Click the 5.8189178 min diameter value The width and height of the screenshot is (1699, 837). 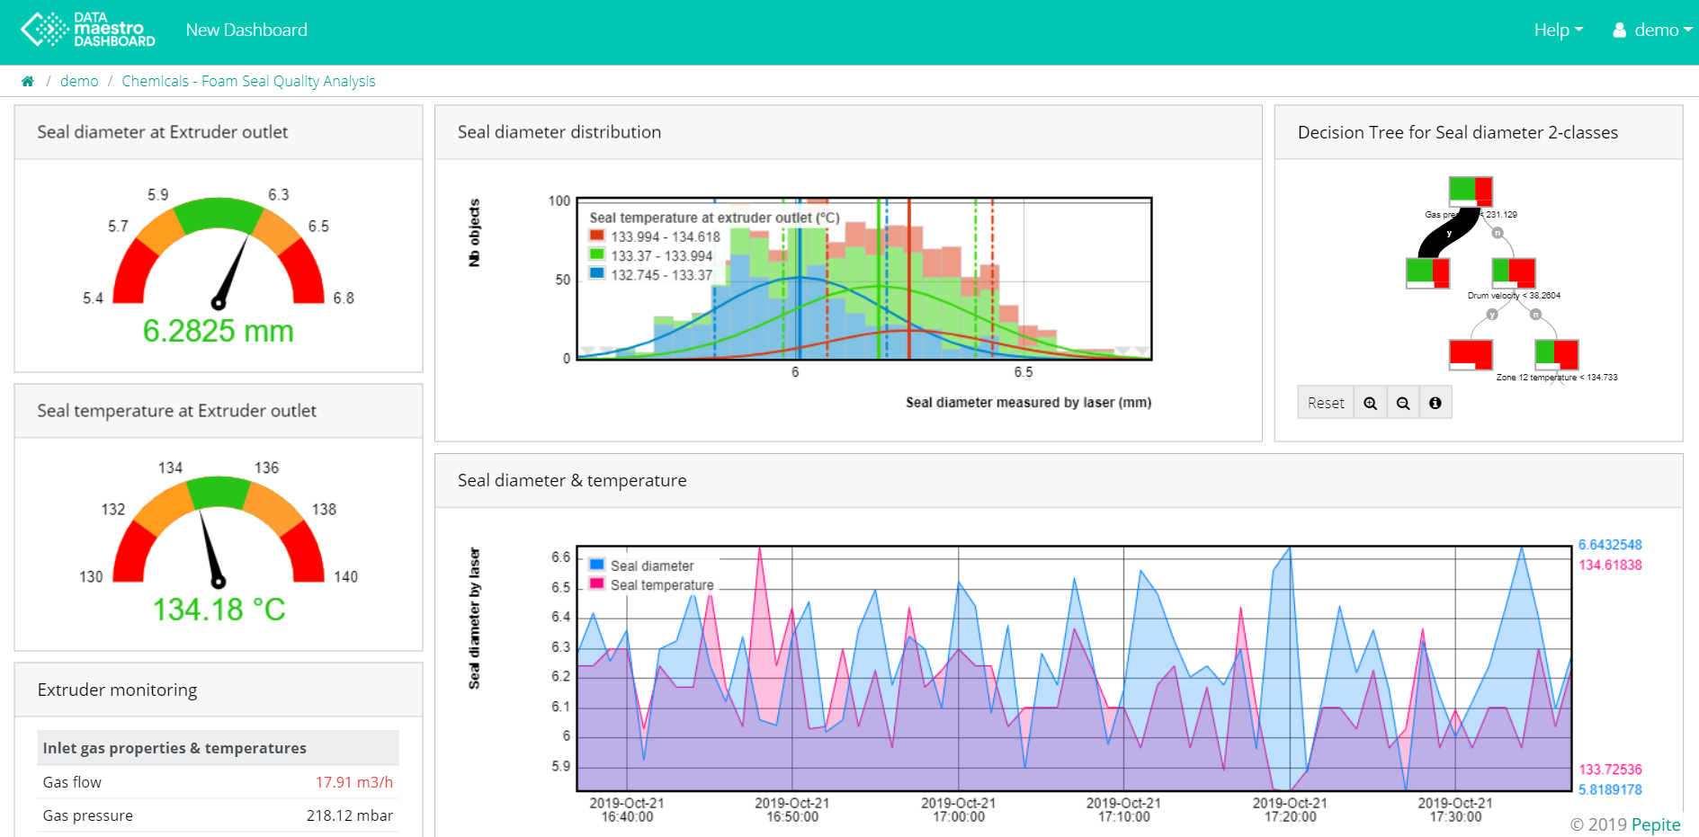coord(1610,789)
